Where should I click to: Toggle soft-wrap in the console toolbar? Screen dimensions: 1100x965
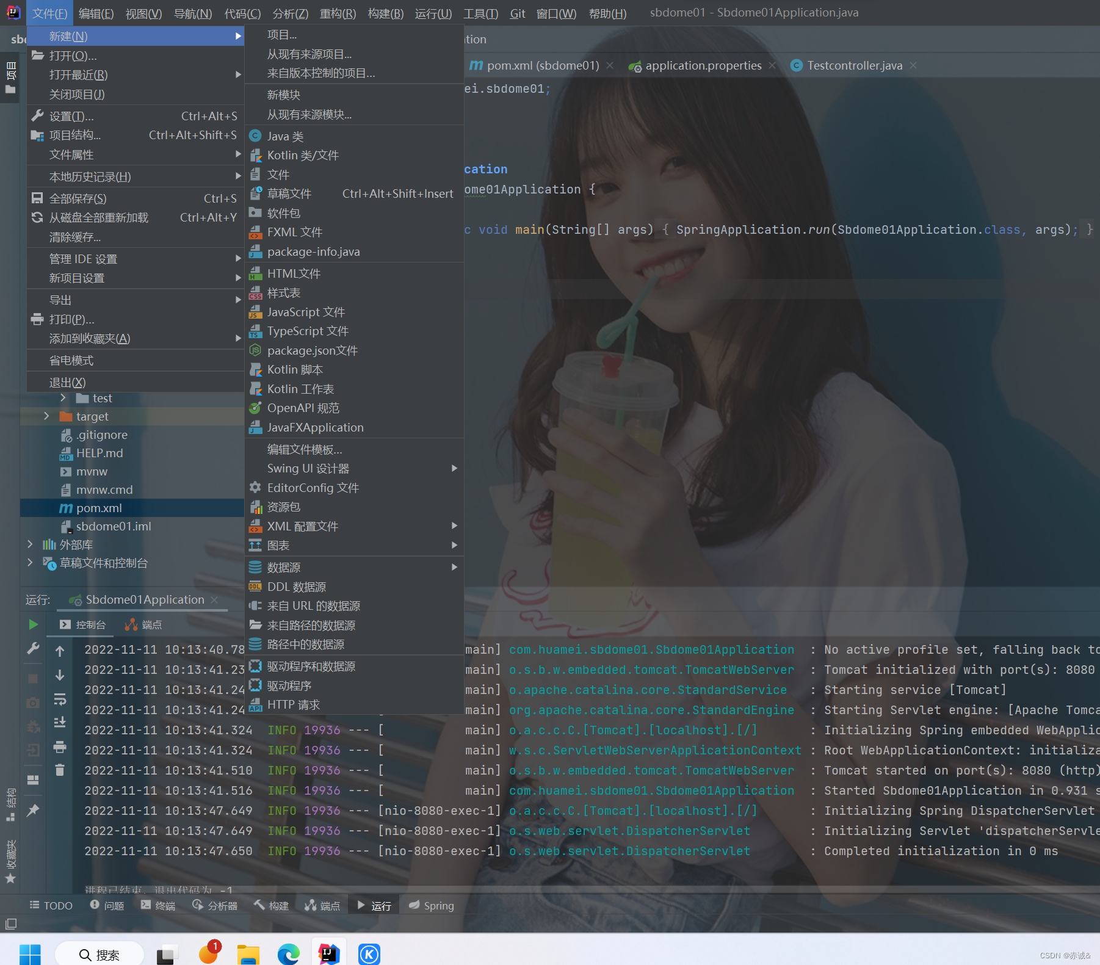tap(59, 699)
